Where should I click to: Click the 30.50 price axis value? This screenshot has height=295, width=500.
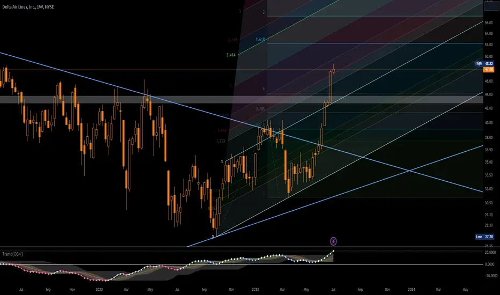pyautogui.click(x=489, y=203)
